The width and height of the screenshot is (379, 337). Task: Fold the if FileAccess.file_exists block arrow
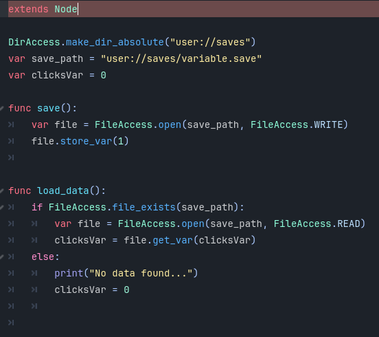coord(1,207)
